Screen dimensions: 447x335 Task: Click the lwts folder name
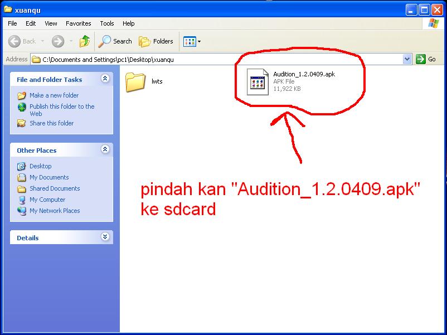(x=157, y=81)
